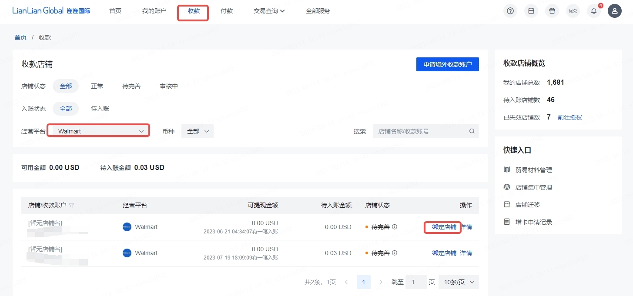Click the notification bell icon
Screen dimensions: 633x296
pos(594,11)
